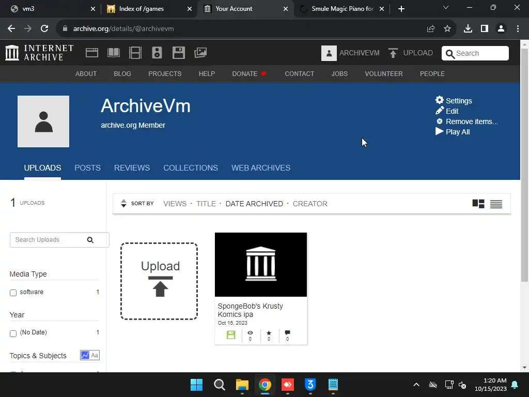Click the archive Search box in header
This screenshot has height=397, width=529.
click(475, 53)
